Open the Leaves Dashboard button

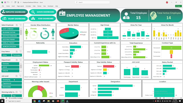coord(43,12)
